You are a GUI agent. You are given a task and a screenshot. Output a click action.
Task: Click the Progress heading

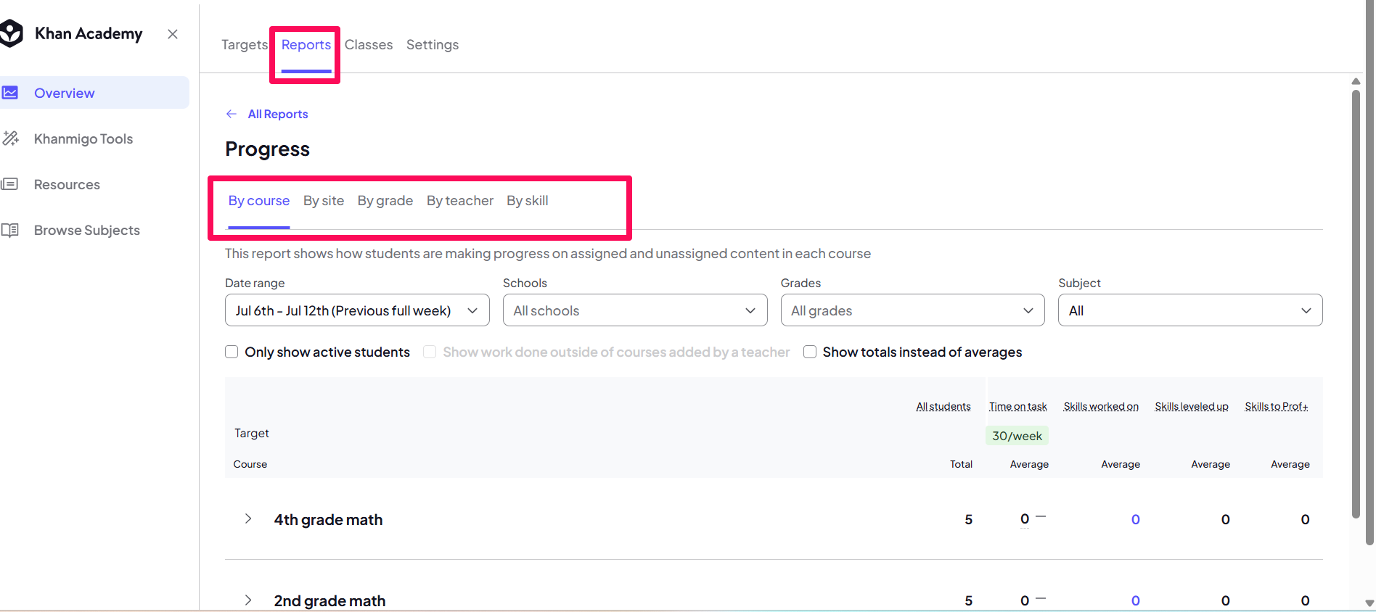pyautogui.click(x=268, y=149)
